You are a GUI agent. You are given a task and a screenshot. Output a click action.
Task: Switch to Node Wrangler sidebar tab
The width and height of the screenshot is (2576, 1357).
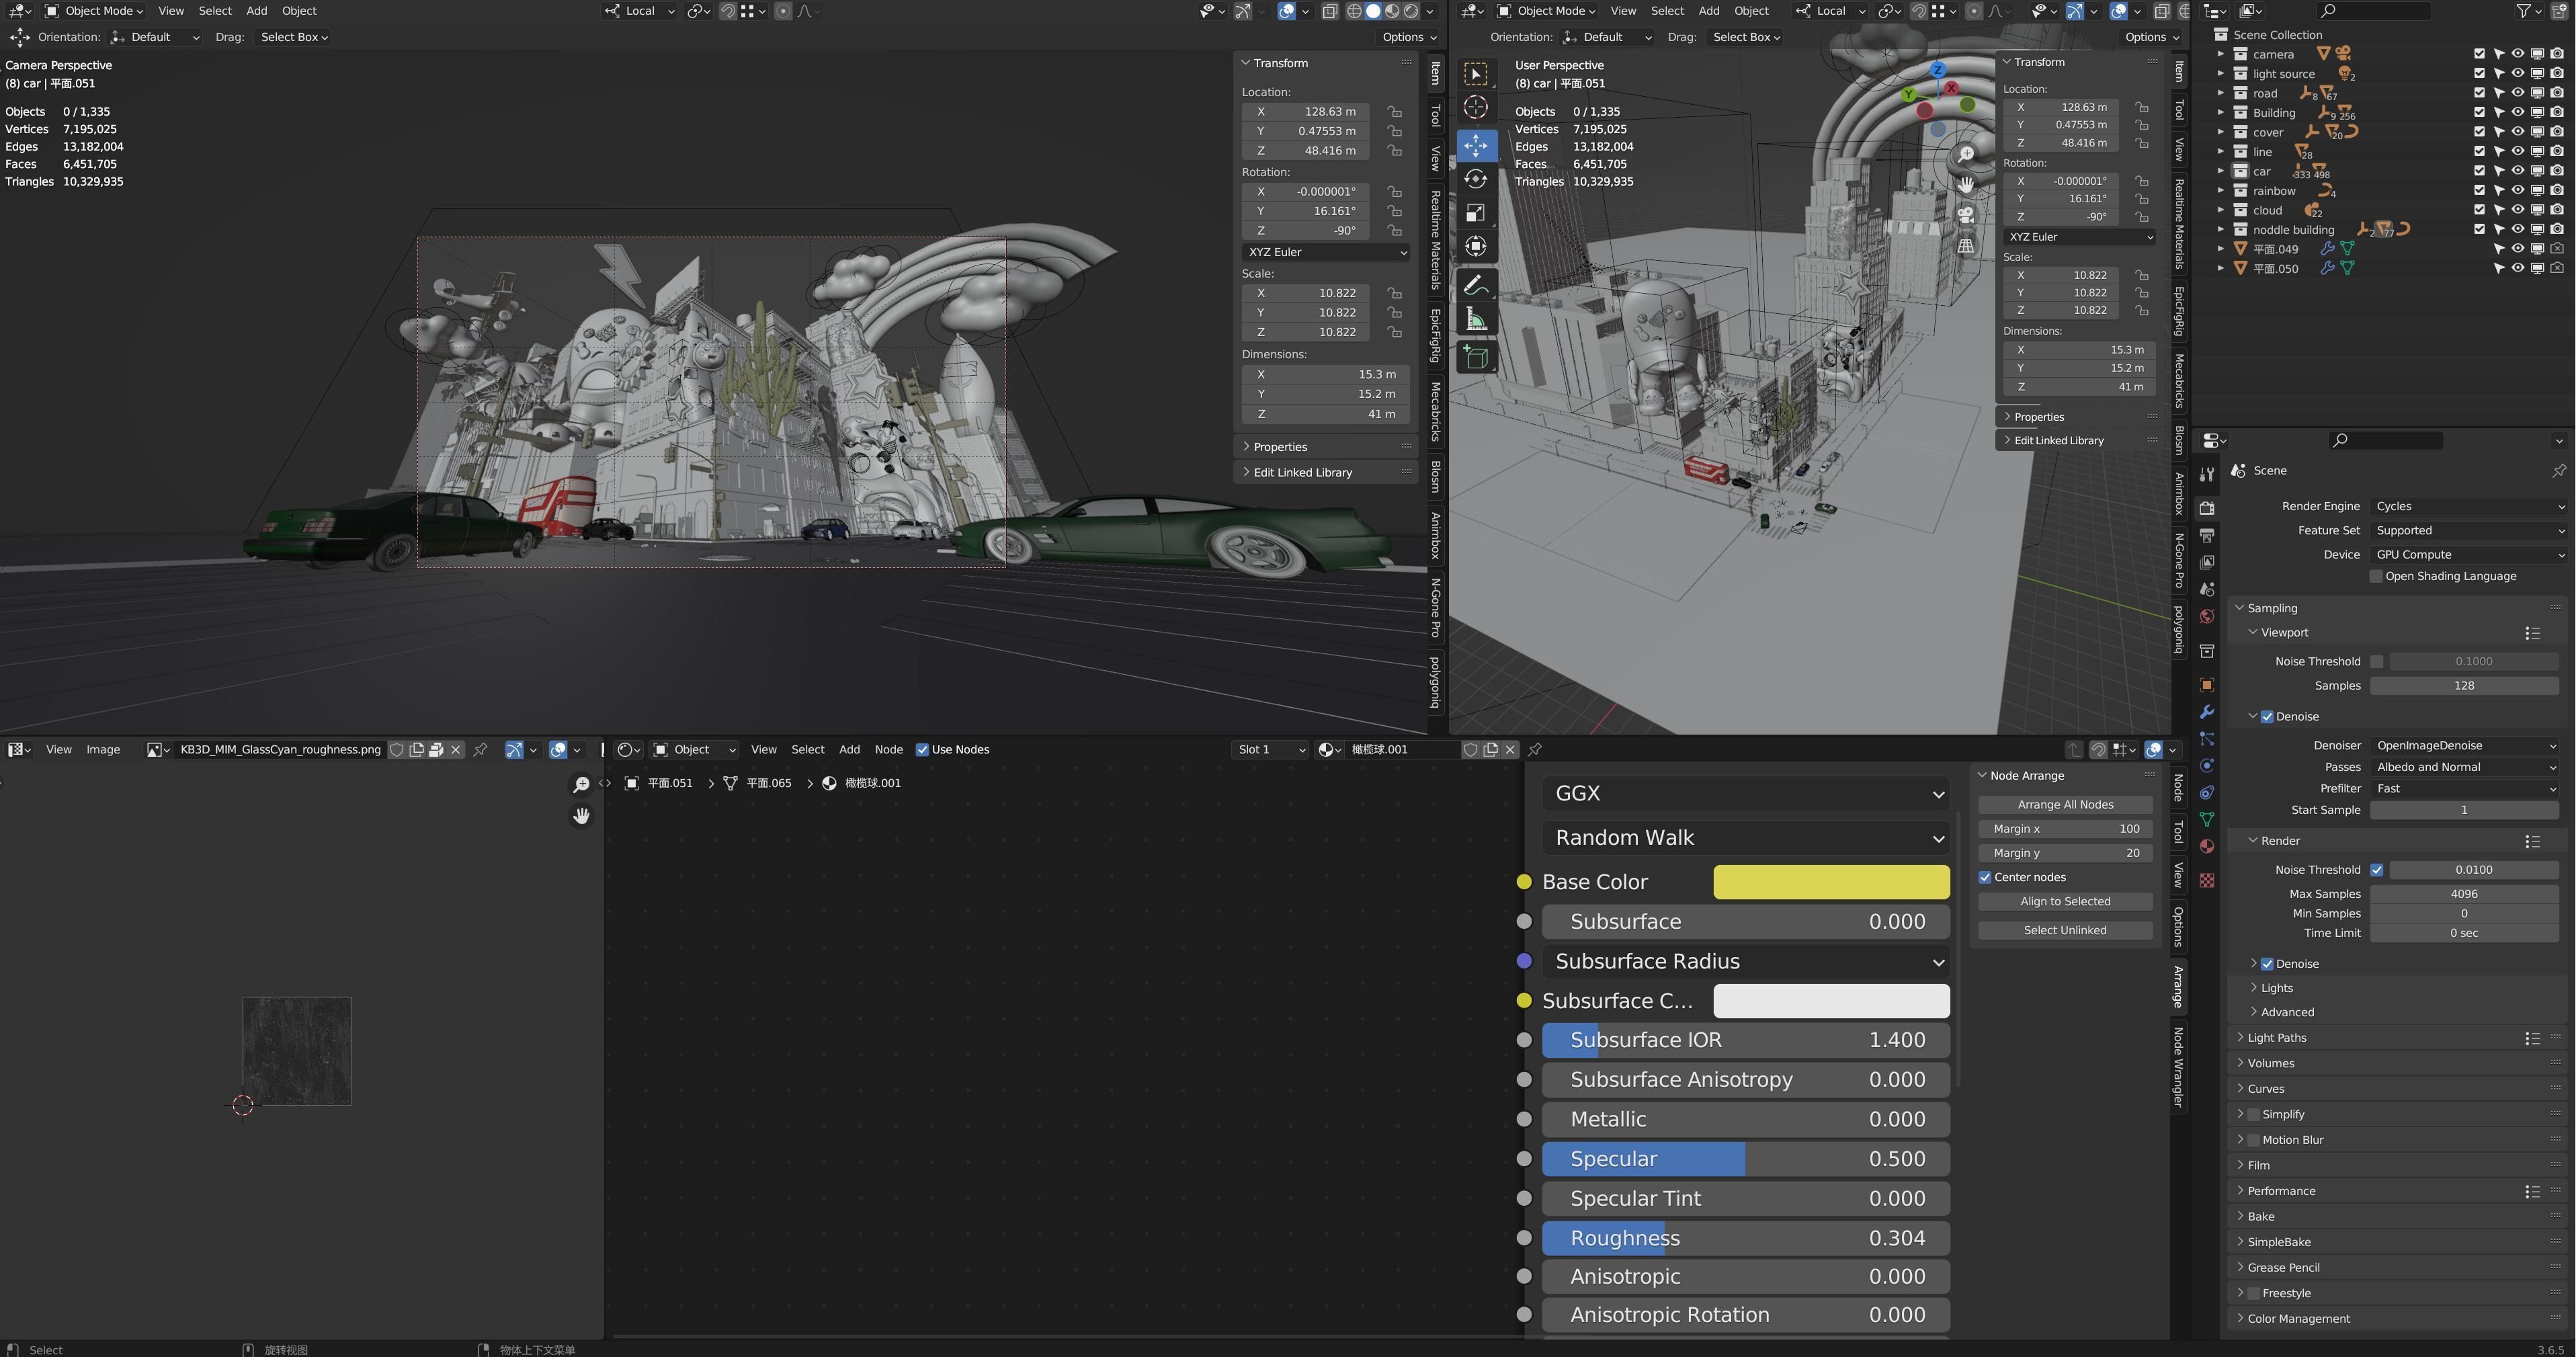pos(2178,1067)
